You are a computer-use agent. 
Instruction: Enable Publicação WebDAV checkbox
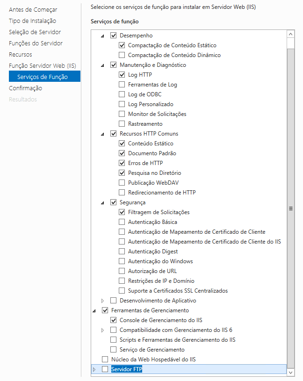pyautogui.click(x=122, y=183)
